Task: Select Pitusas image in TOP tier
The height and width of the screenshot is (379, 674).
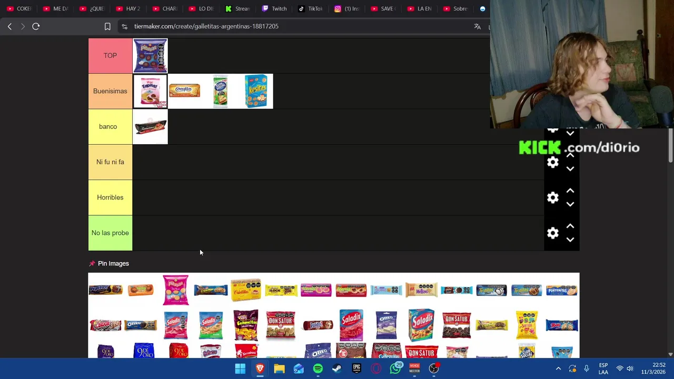Action: [150, 55]
